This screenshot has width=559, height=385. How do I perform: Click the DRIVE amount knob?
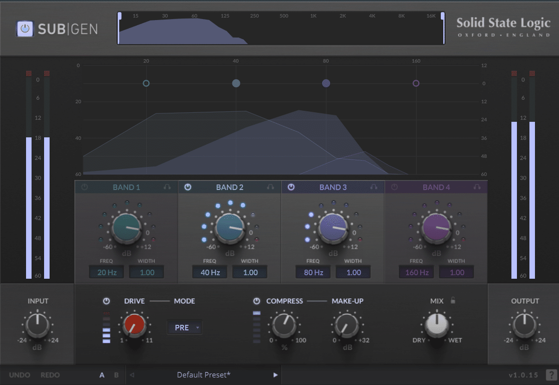[134, 326]
